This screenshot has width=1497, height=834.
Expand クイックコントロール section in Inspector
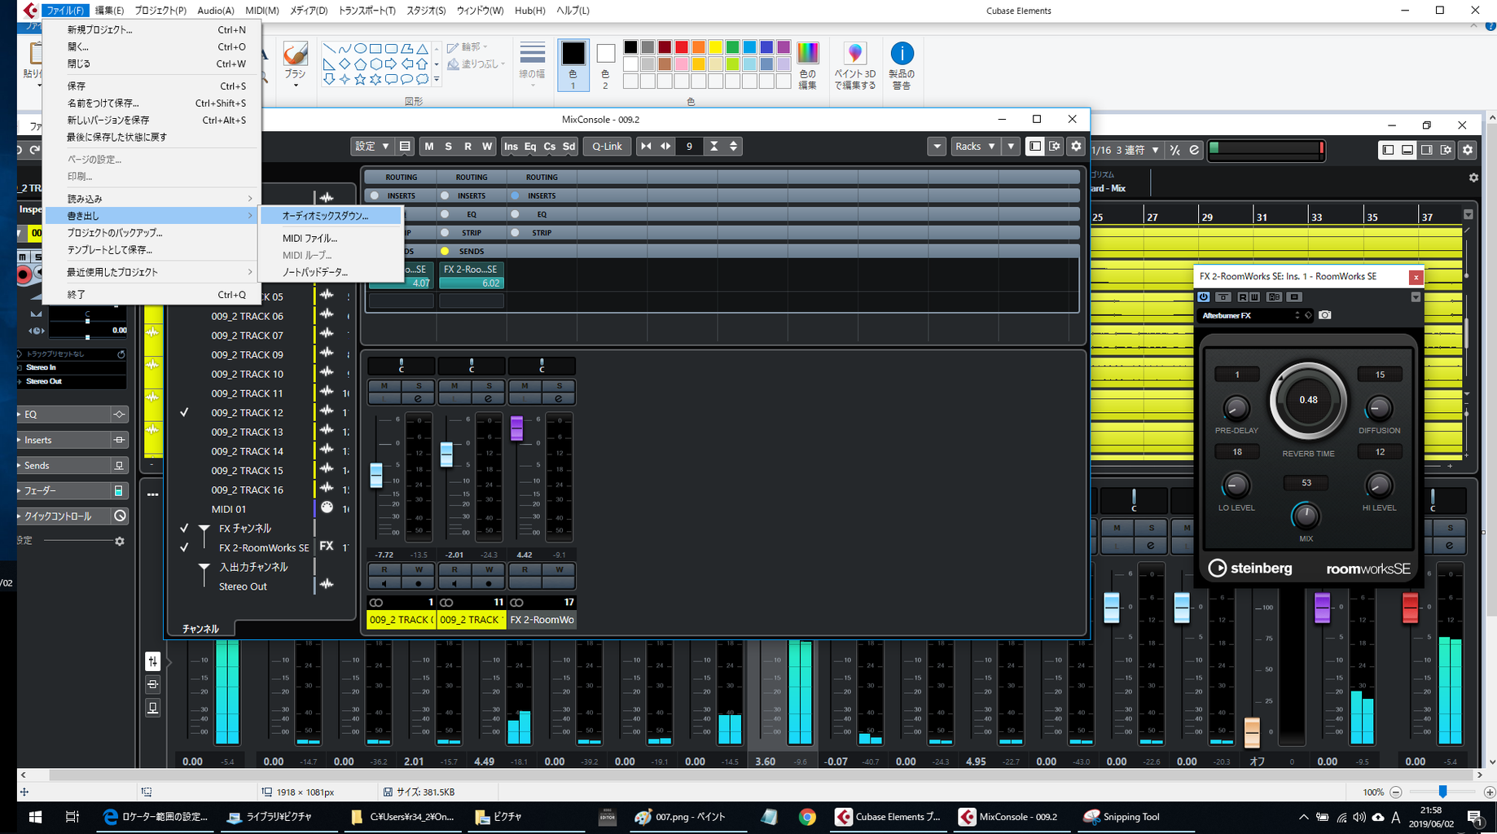(65, 516)
